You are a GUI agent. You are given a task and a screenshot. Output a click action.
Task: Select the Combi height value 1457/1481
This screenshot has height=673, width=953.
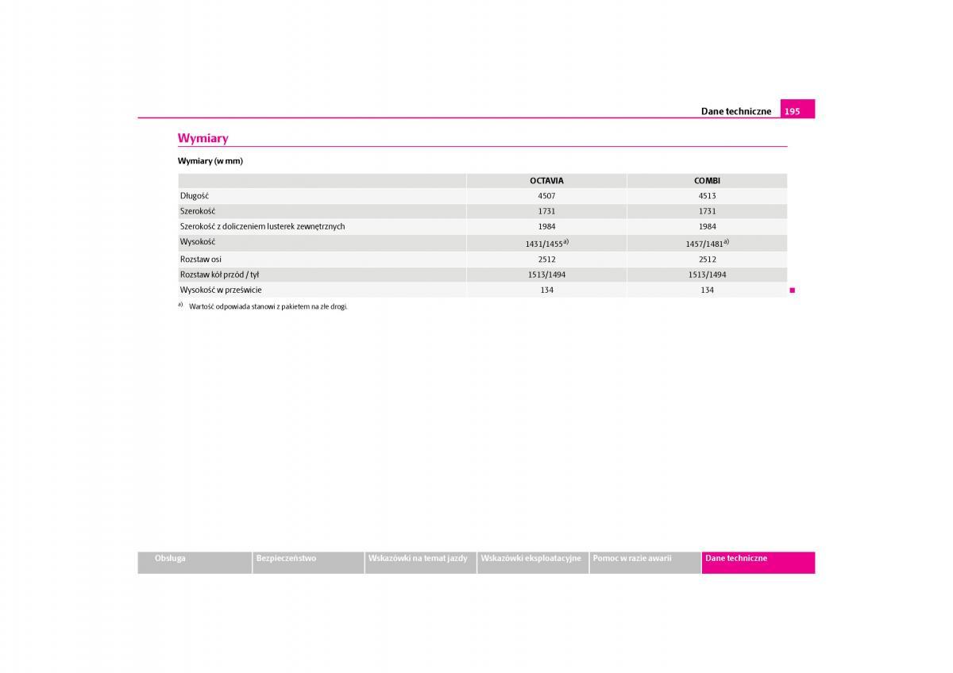pos(707,244)
